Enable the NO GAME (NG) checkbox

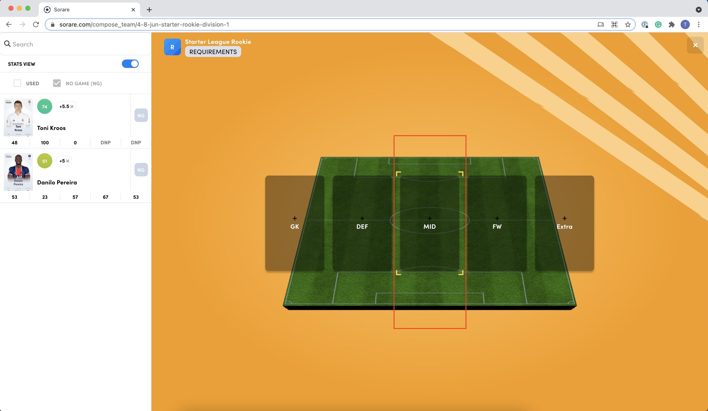57,83
